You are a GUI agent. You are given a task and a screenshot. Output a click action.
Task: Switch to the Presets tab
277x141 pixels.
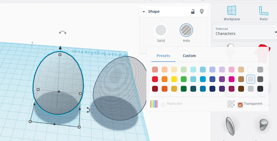tap(163, 56)
